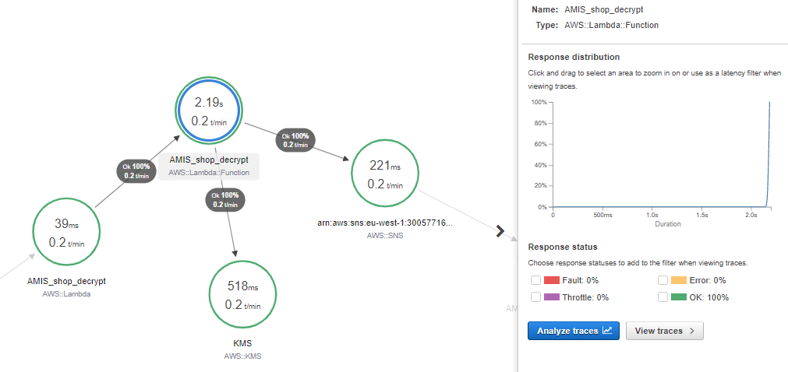Click chevron on View traces button
788x372 pixels.
[x=692, y=332]
